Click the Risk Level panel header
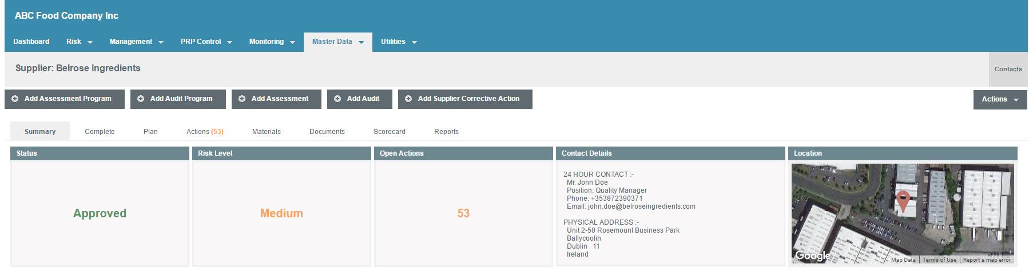The image size is (1029, 280). pos(281,153)
